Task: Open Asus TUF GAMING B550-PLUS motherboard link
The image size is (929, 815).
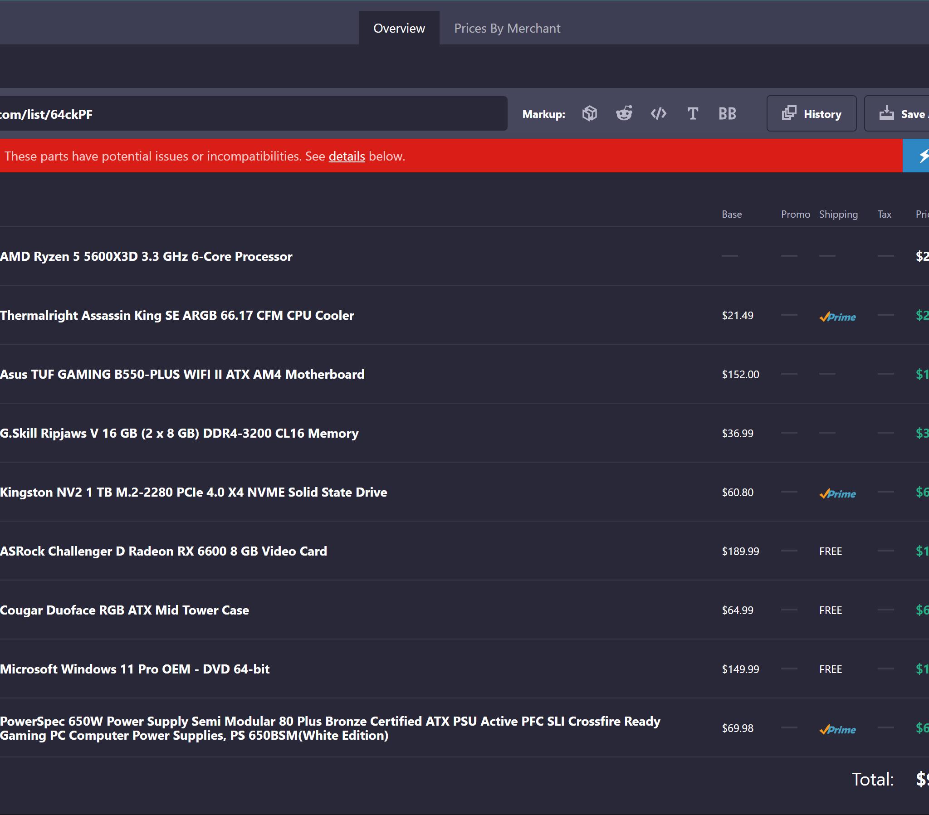Action: [x=182, y=375]
